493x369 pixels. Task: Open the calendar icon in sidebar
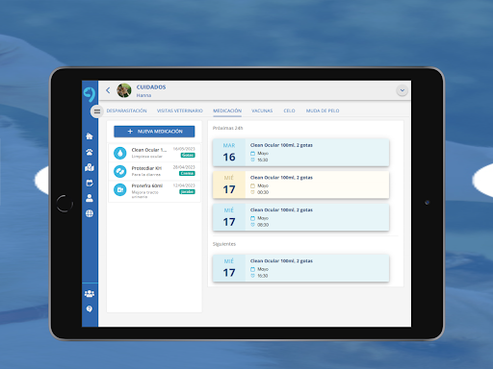[x=90, y=183]
